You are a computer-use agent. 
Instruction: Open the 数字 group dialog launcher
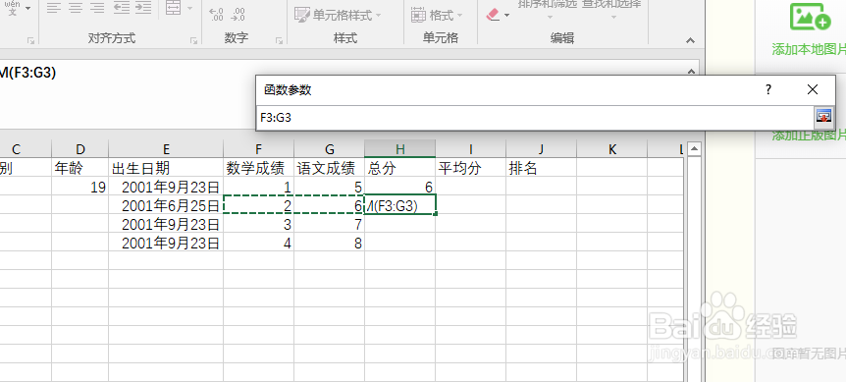279,40
